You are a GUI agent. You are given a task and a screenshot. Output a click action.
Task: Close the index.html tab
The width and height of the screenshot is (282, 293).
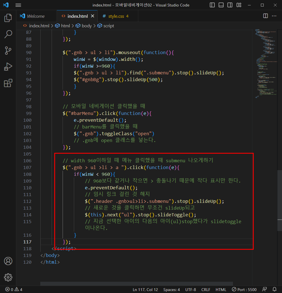coord(92,16)
